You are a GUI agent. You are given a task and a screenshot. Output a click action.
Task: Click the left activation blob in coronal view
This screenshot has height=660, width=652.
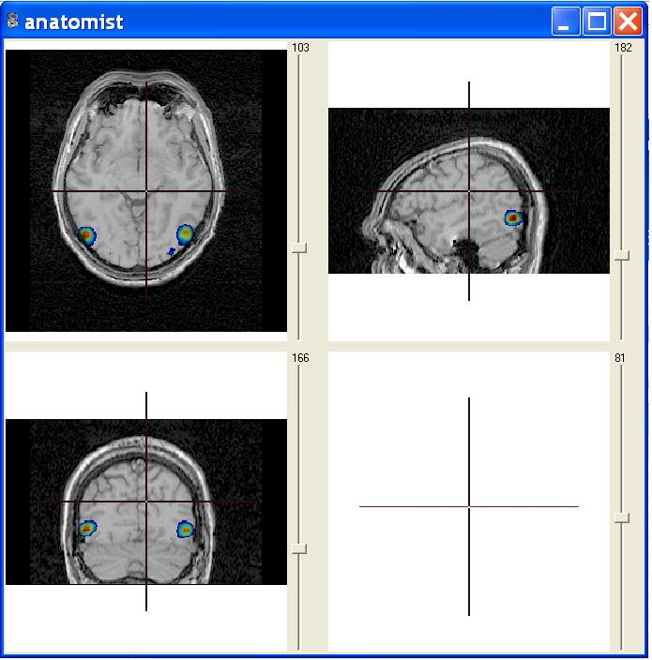pyautogui.click(x=87, y=529)
